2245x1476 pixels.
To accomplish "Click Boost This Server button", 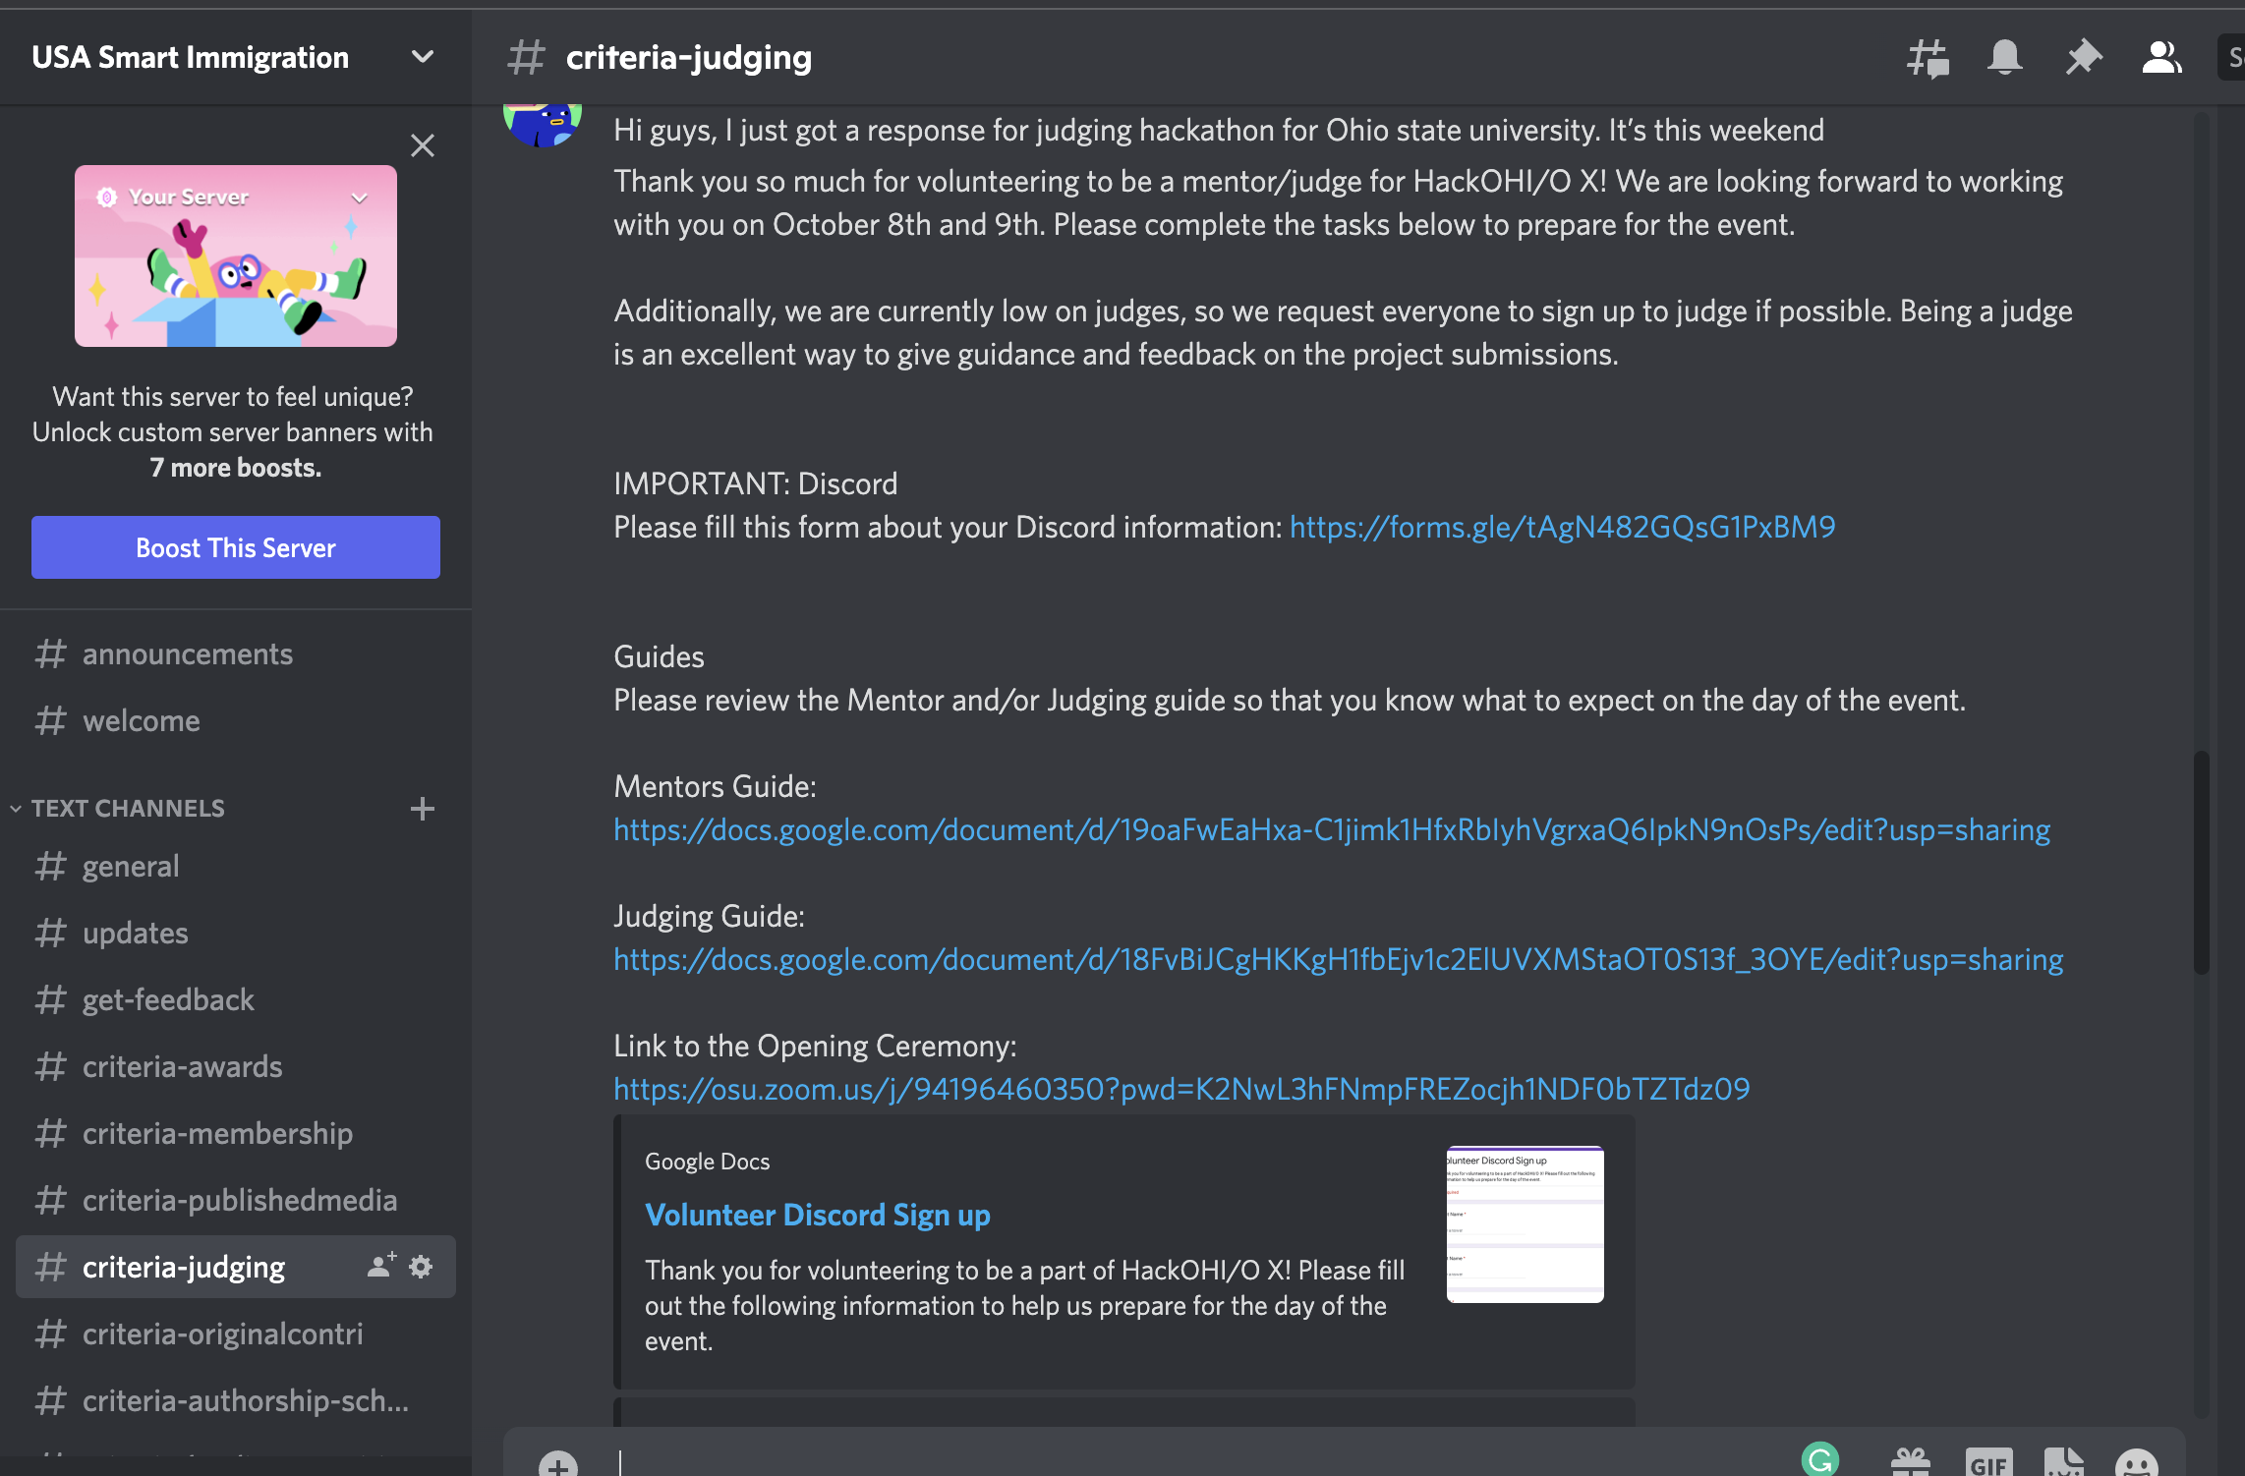I will (x=236, y=547).
